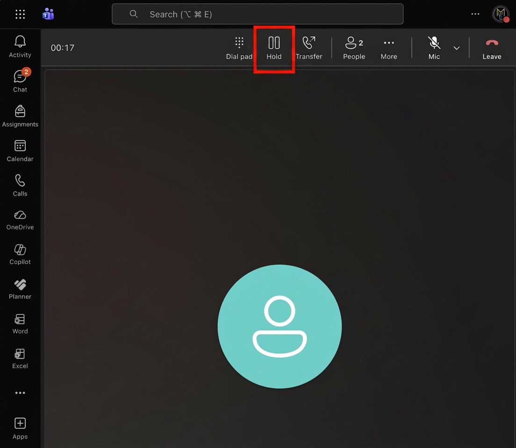Open the Apps store

(x=20, y=428)
